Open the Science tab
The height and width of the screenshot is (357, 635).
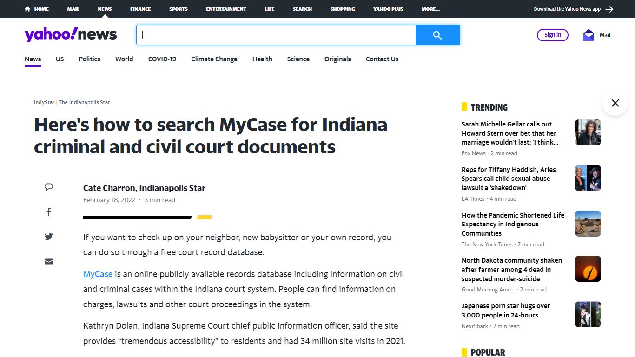[298, 59]
